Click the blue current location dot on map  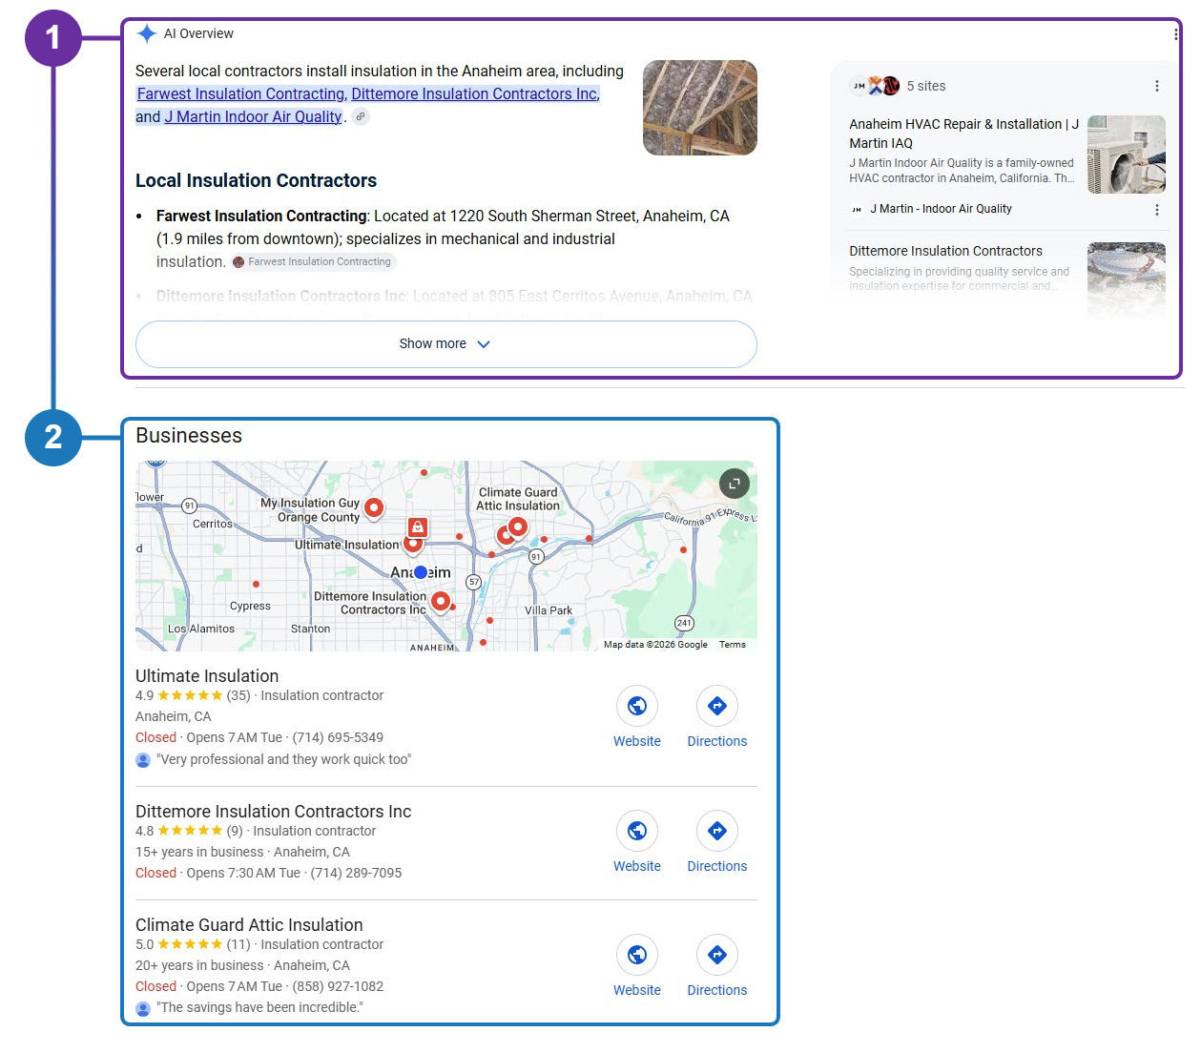(421, 572)
